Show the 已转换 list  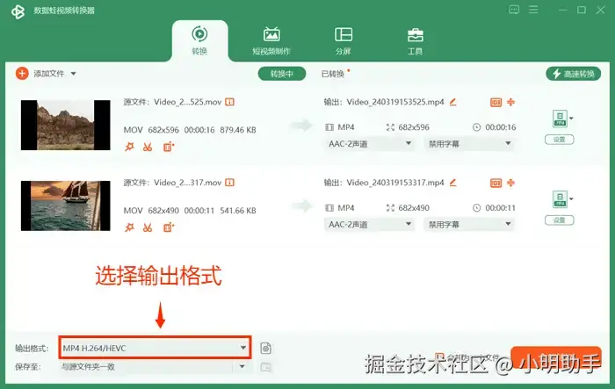coord(333,74)
